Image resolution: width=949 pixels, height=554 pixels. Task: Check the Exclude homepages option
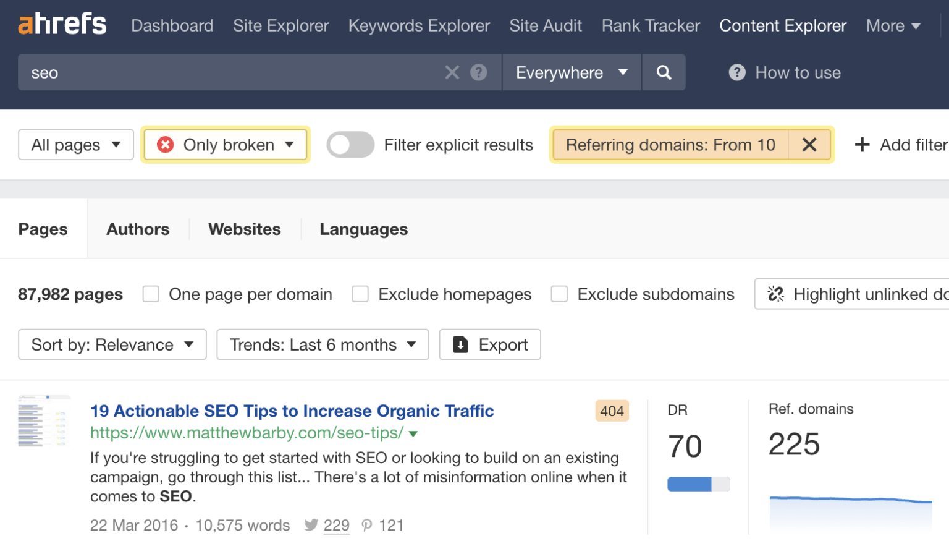[360, 294]
